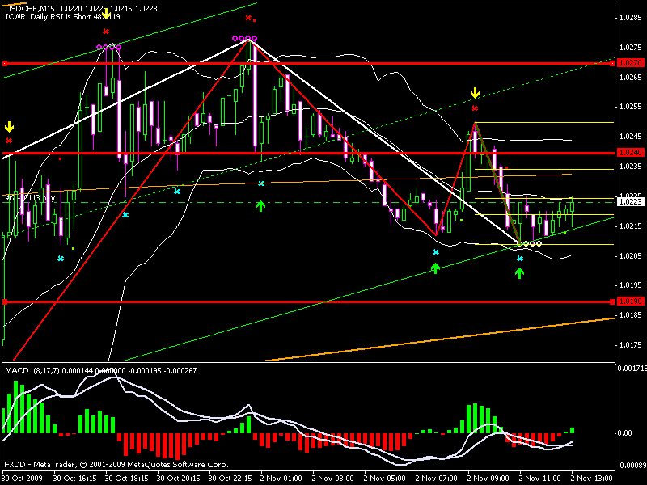Select the red 1.0240 price level label
647x485 pixels.
point(629,153)
